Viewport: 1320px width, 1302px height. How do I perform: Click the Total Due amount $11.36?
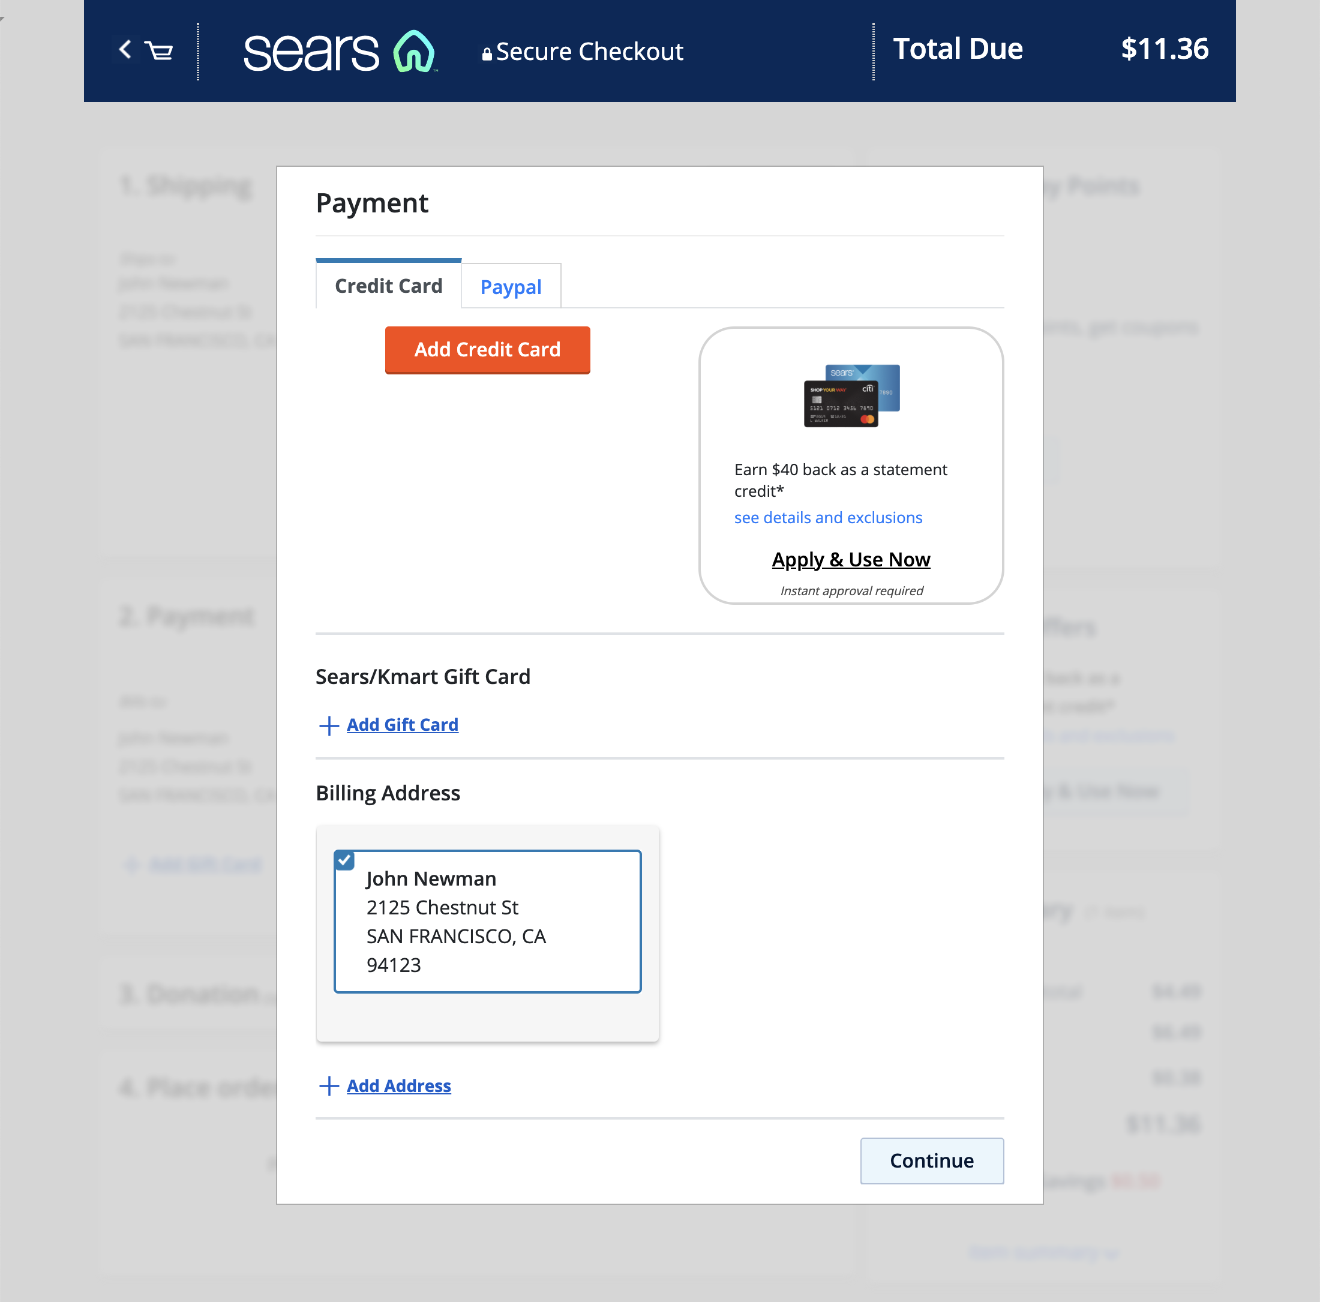point(1164,49)
